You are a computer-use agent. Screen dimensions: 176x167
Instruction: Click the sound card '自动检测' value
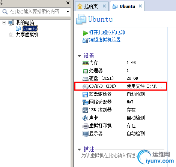click(136, 118)
